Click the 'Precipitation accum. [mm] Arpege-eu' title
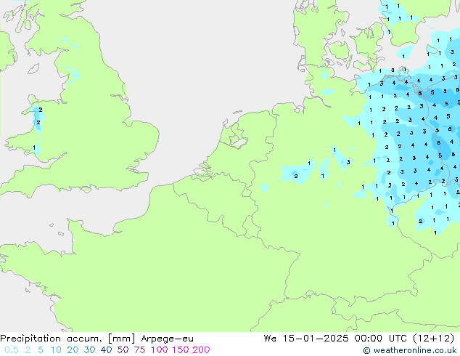 [x=96, y=339]
